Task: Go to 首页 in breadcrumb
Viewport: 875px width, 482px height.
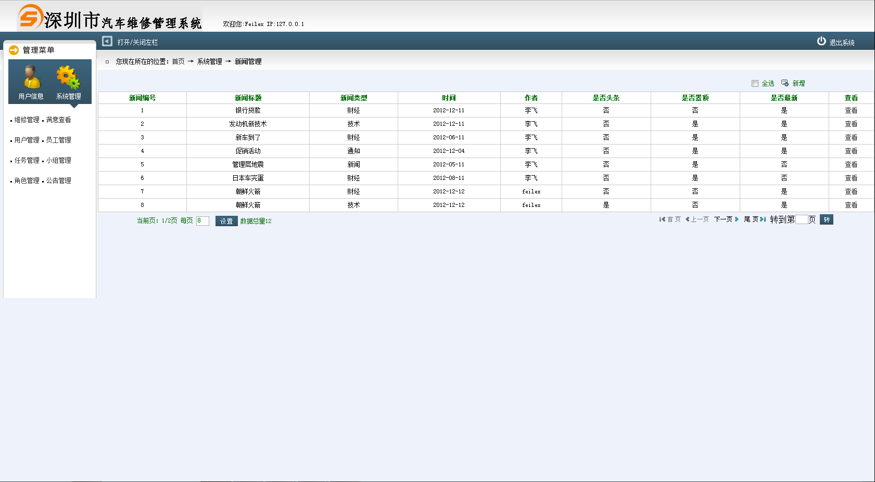Action: (178, 61)
